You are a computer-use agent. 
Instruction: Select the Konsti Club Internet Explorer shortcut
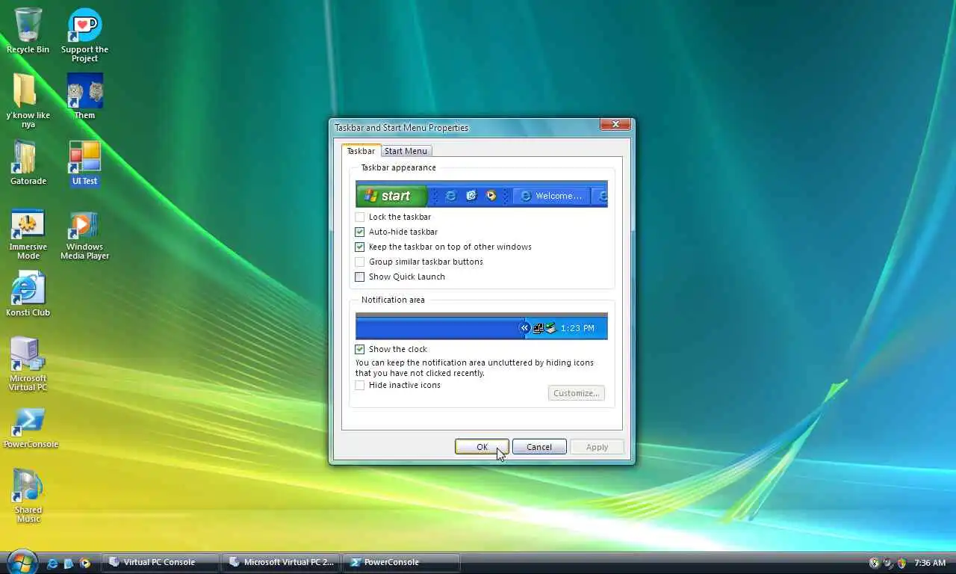28,294
